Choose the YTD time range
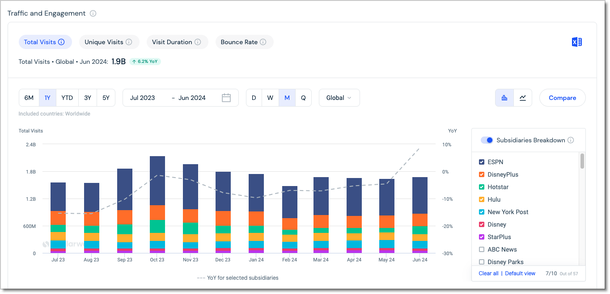 67,98
